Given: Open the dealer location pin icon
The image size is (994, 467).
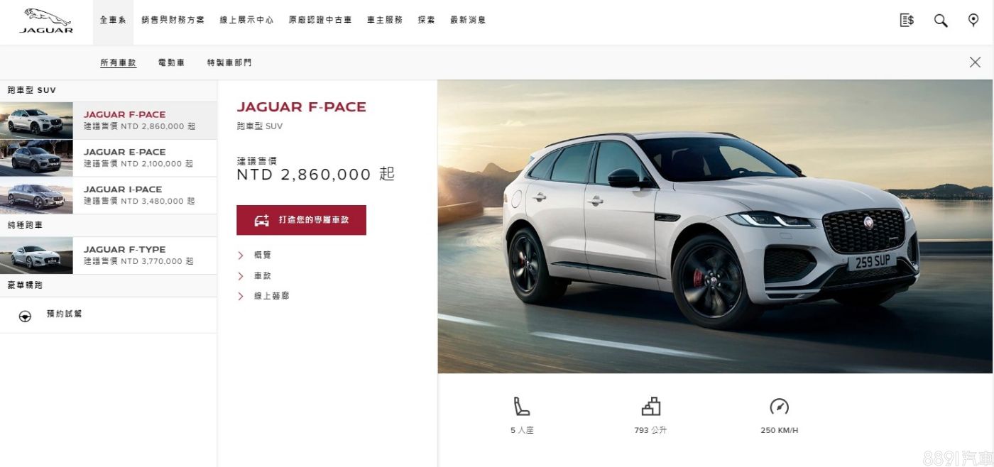Looking at the screenshot, I should (x=973, y=21).
